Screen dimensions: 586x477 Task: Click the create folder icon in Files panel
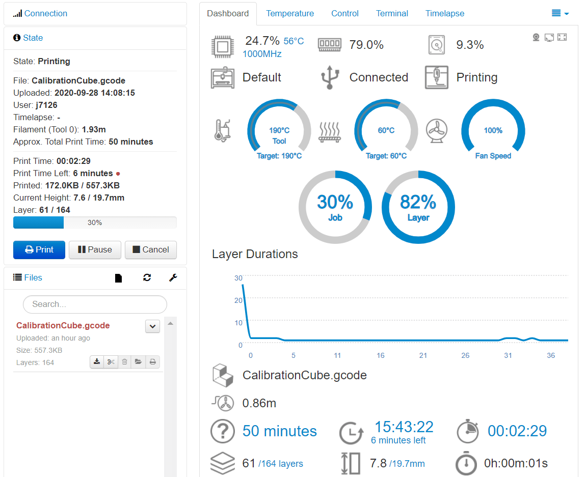click(118, 277)
